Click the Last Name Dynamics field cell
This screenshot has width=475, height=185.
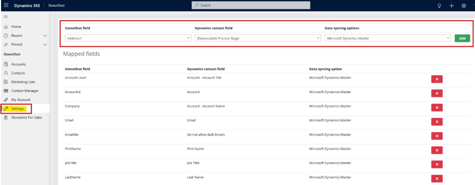point(195,177)
